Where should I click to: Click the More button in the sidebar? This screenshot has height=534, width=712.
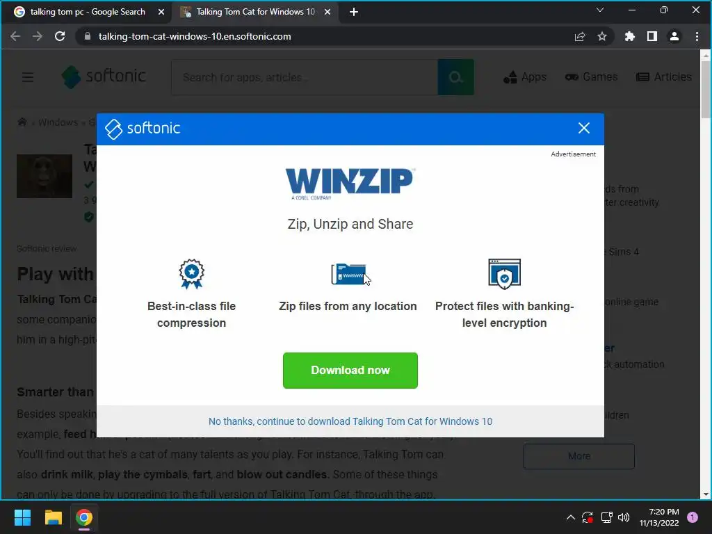tap(579, 456)
